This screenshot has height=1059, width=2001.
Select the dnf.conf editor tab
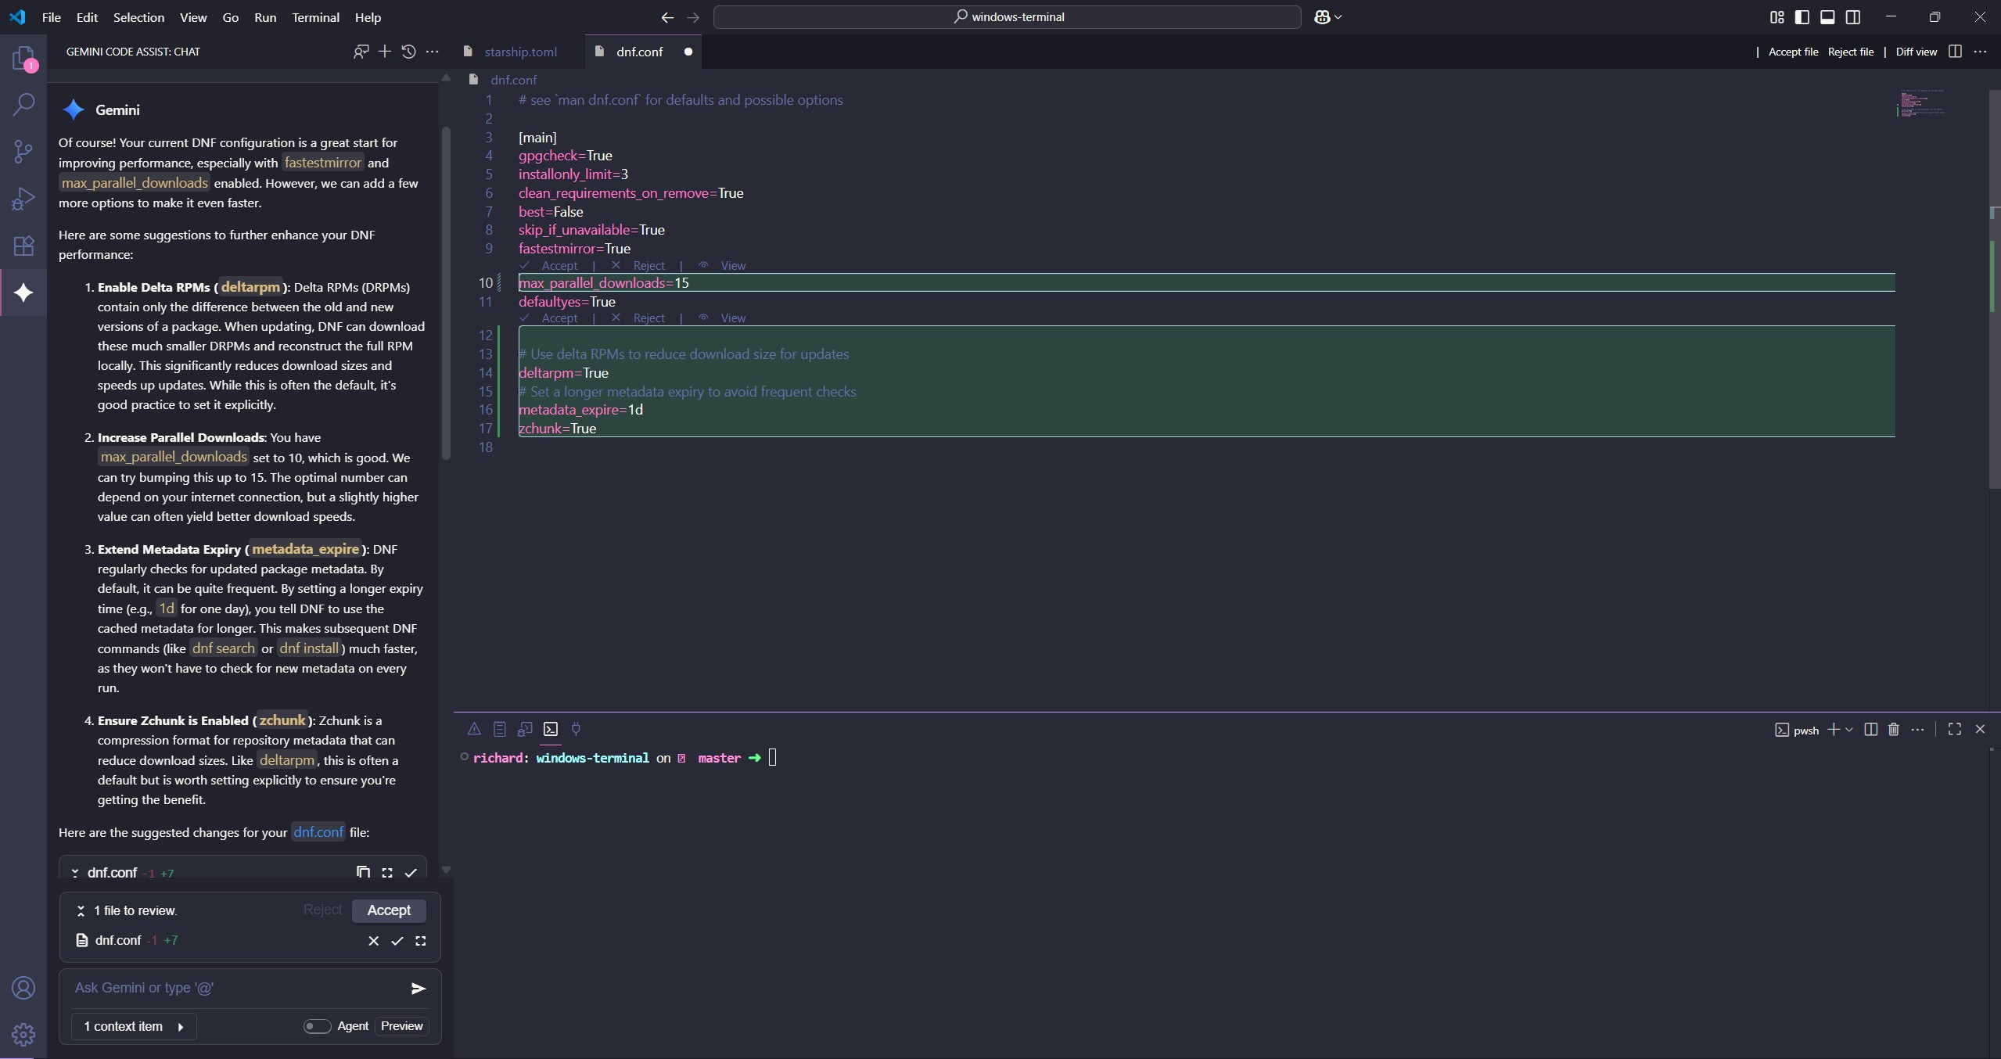click(643, 52)
